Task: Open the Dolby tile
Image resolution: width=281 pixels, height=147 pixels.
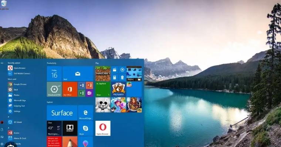Action: click(x=70, y=128)
